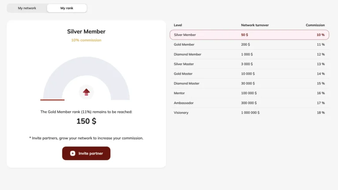Click the plus icon on Invite partner
This screenshot has height=190, width=338.
pyautogui.click(x=73, y=153)
